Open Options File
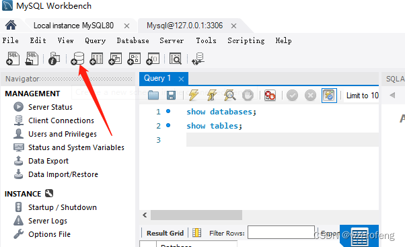405x247 pixels. coord(49,234)
